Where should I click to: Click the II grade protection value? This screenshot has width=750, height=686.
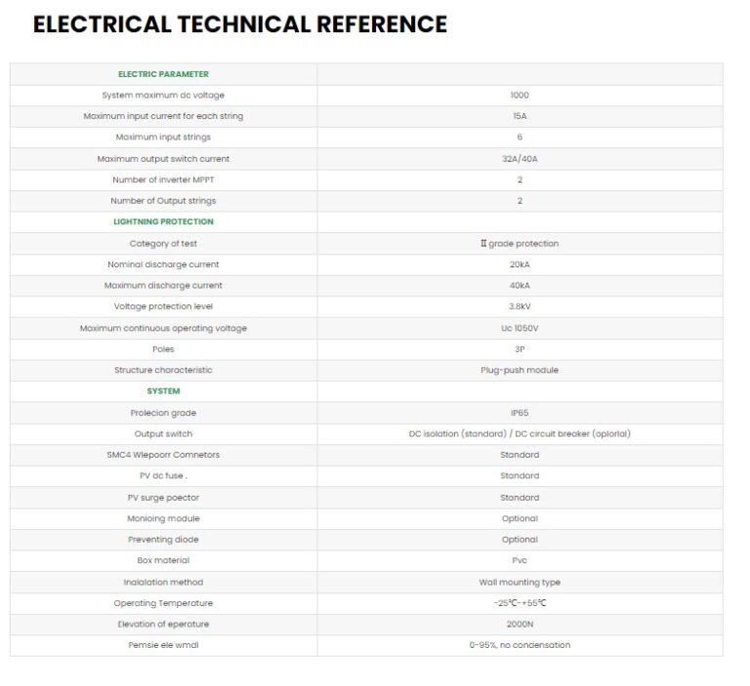(520, 244)
